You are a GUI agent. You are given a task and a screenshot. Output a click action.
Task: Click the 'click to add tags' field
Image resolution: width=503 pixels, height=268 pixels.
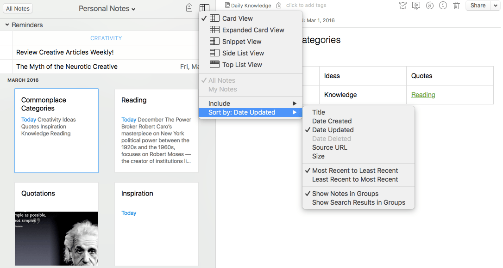[x=306, y=6]
